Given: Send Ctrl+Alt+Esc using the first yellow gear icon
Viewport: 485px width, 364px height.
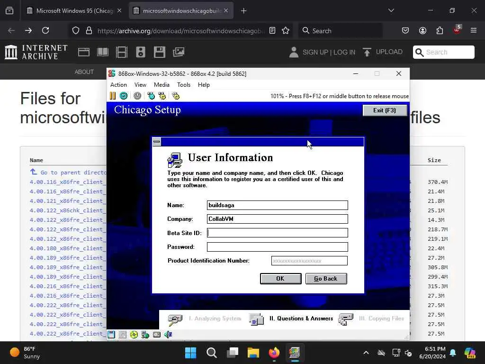Looking at the screenshot, I should 162,96.
